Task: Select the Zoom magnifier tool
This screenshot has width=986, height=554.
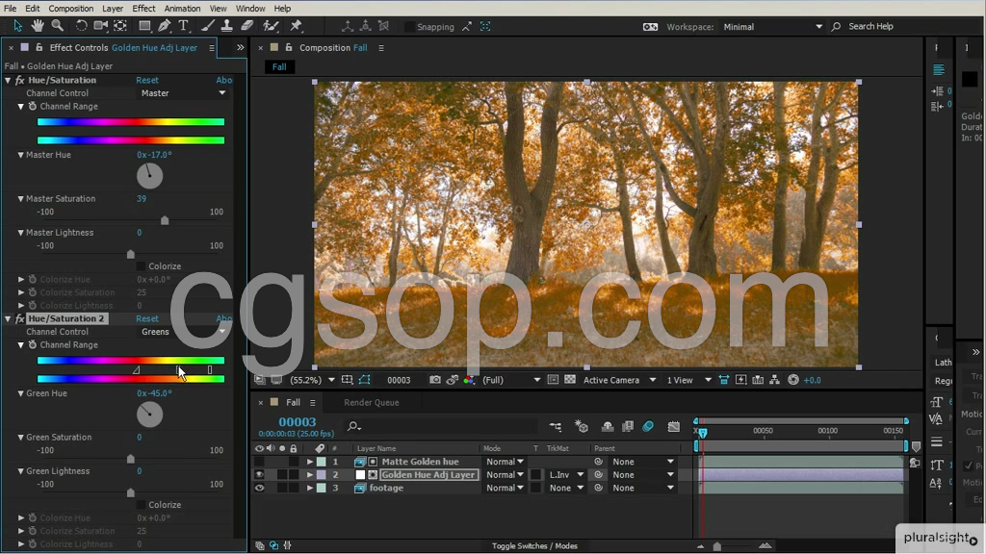Action: [57, 26]
